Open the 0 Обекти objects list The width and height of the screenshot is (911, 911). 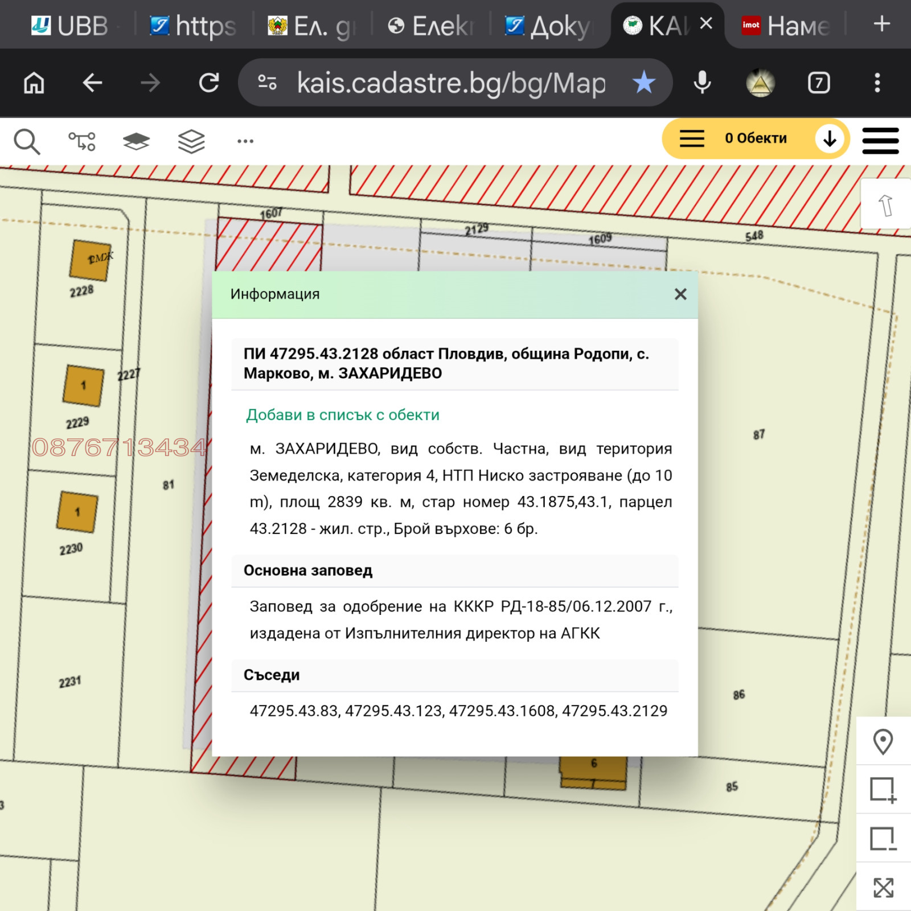coord(755,138)
